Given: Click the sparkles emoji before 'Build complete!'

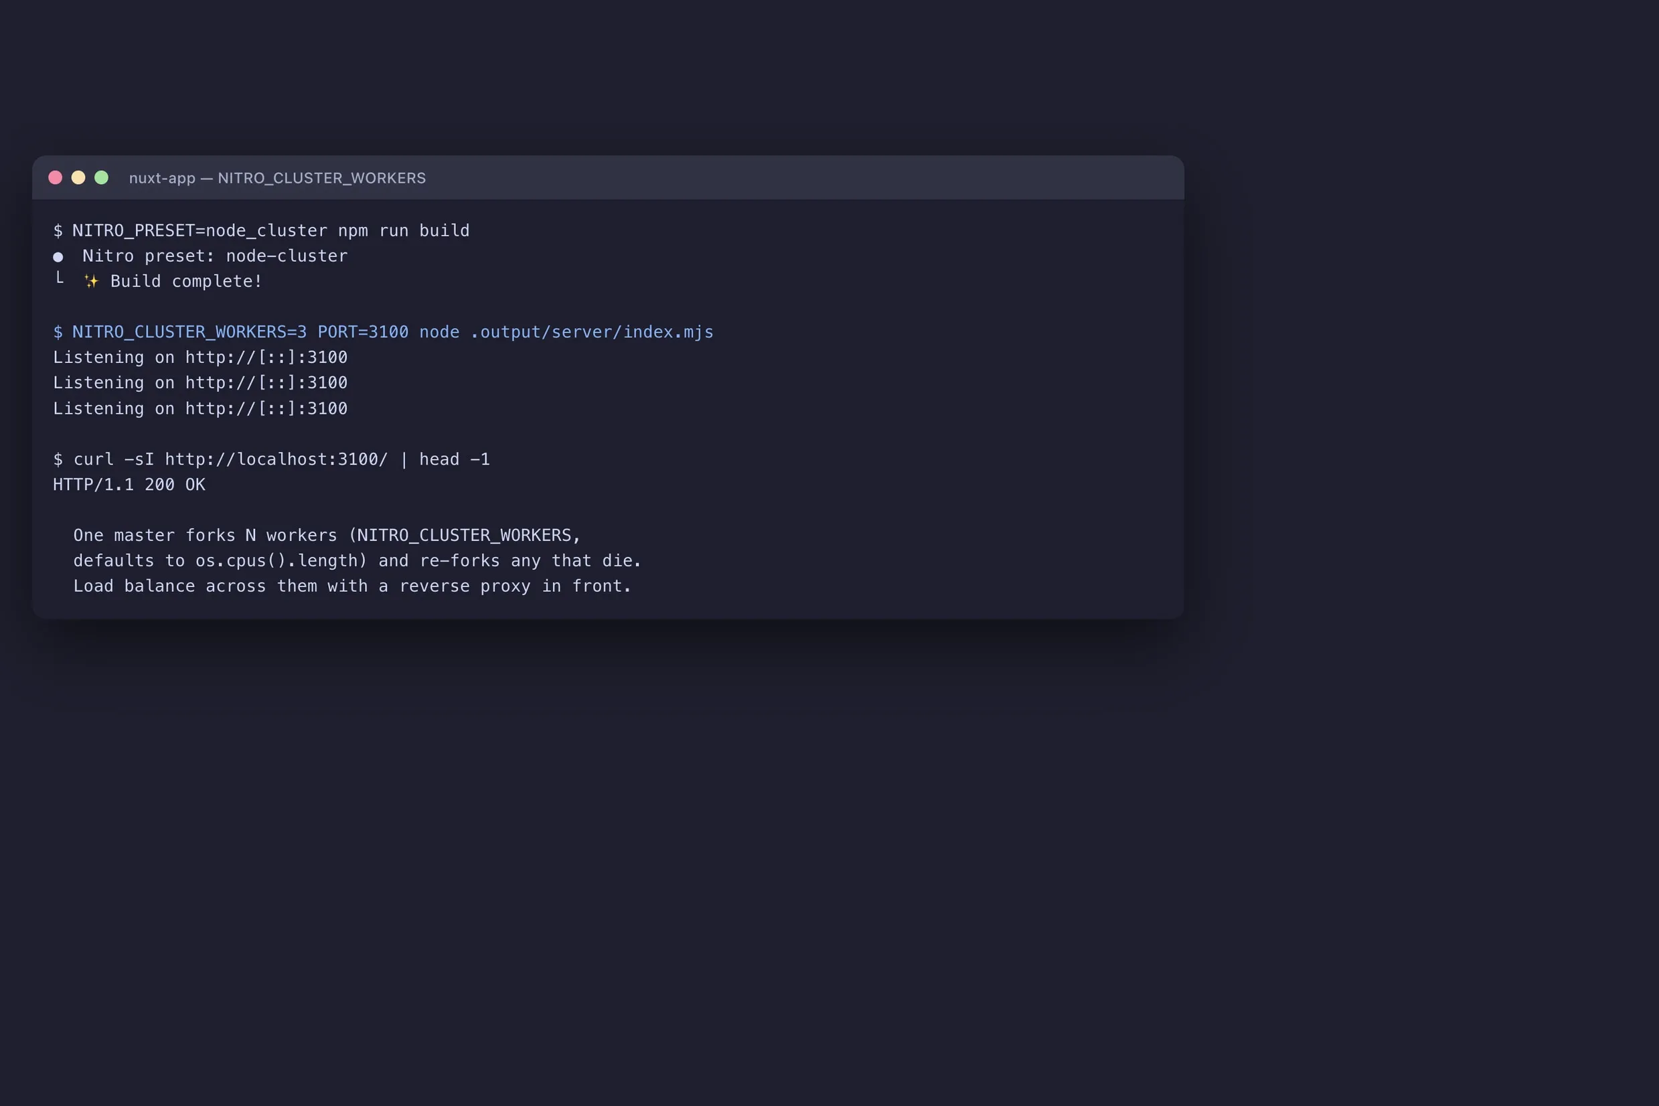Looking at the screenshot, I should [91, 281].
